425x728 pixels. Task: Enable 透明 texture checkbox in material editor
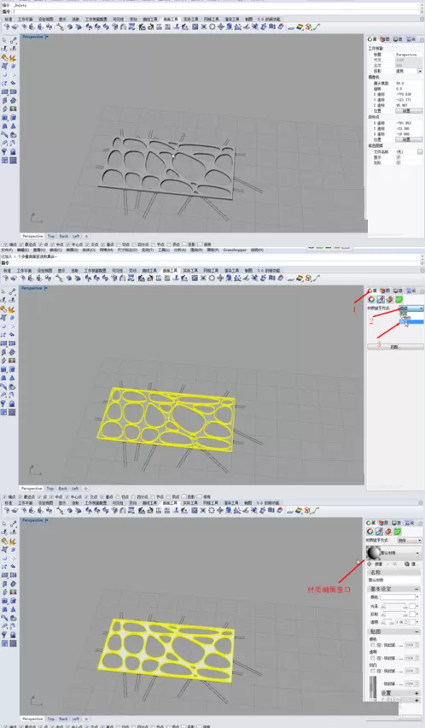coord(373,658)
